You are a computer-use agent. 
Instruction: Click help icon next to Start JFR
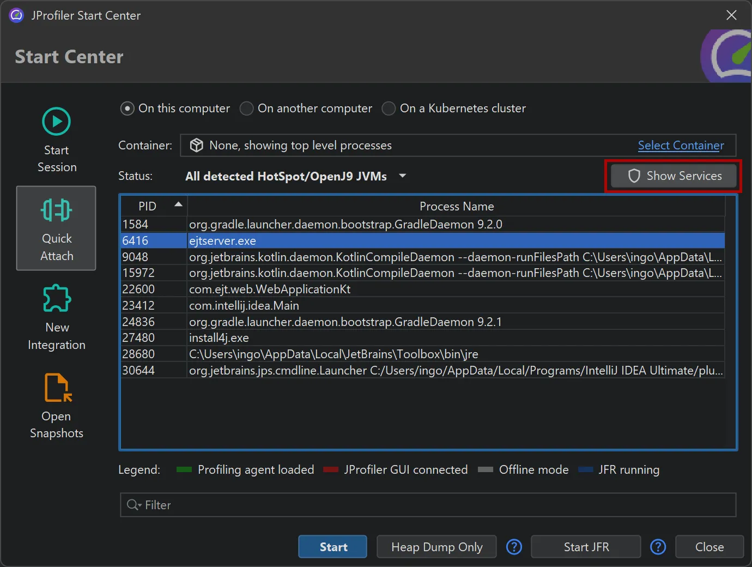point(658,547)
